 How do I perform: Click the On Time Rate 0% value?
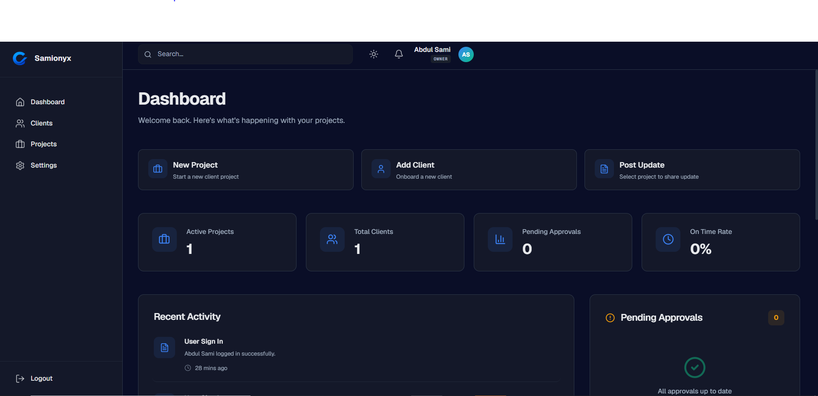coord(701,249)
